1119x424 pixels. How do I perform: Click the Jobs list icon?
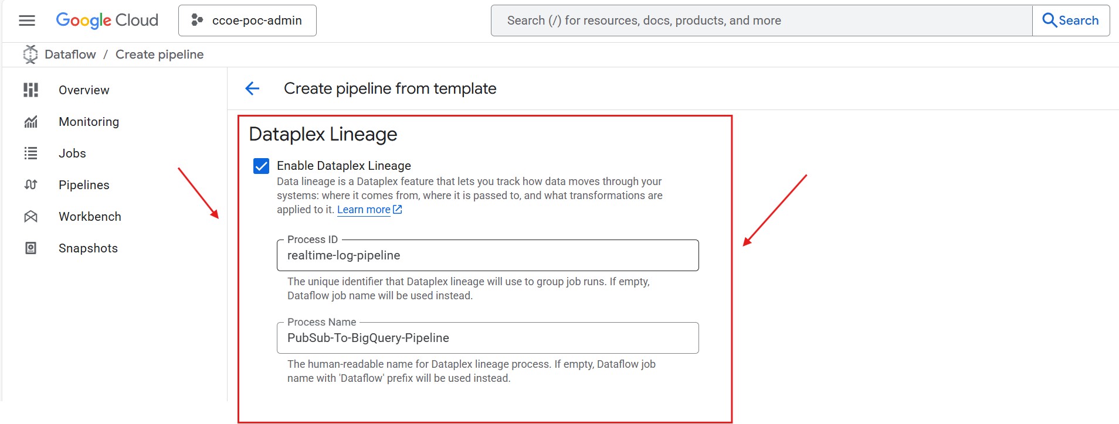(x=30, y=153)
